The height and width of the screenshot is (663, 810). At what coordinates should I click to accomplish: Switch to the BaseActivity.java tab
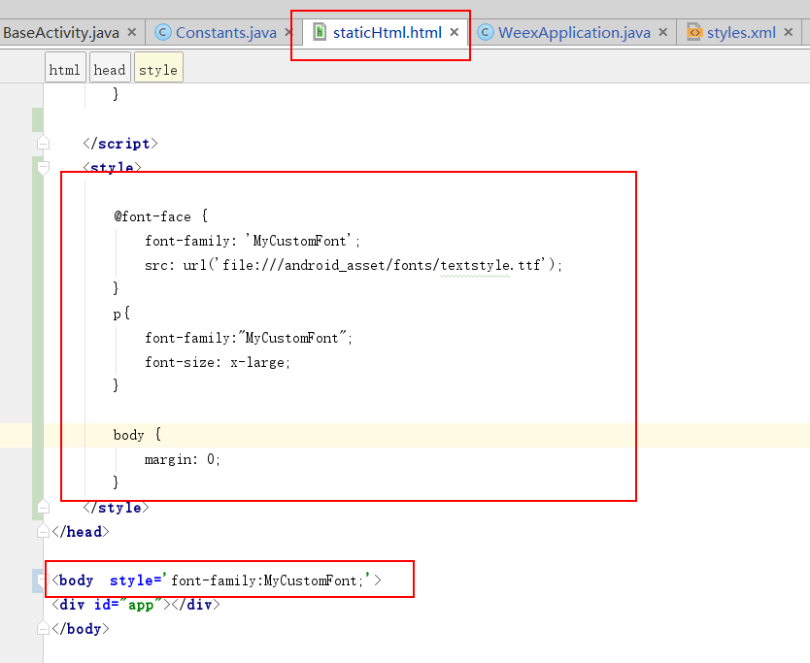coord(61,33)
